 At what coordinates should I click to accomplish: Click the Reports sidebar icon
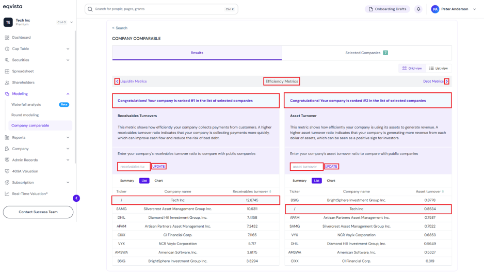click(7, 137)
